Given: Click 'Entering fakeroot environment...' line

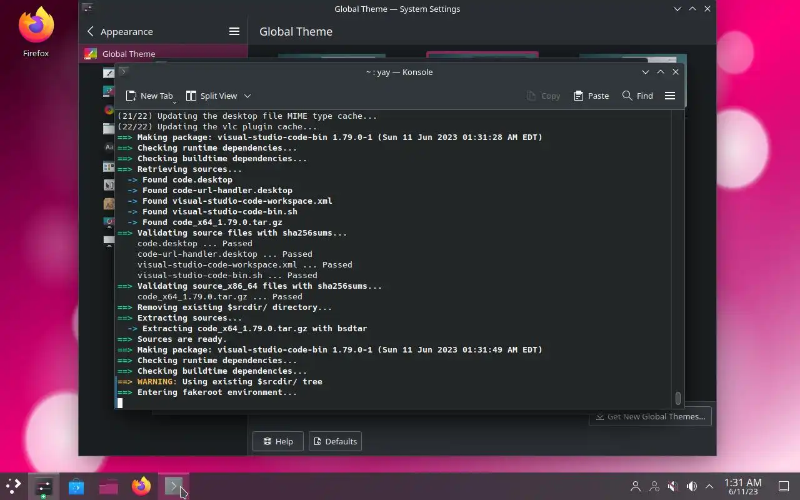Looking at the screenshot, I should coord(207,392).
